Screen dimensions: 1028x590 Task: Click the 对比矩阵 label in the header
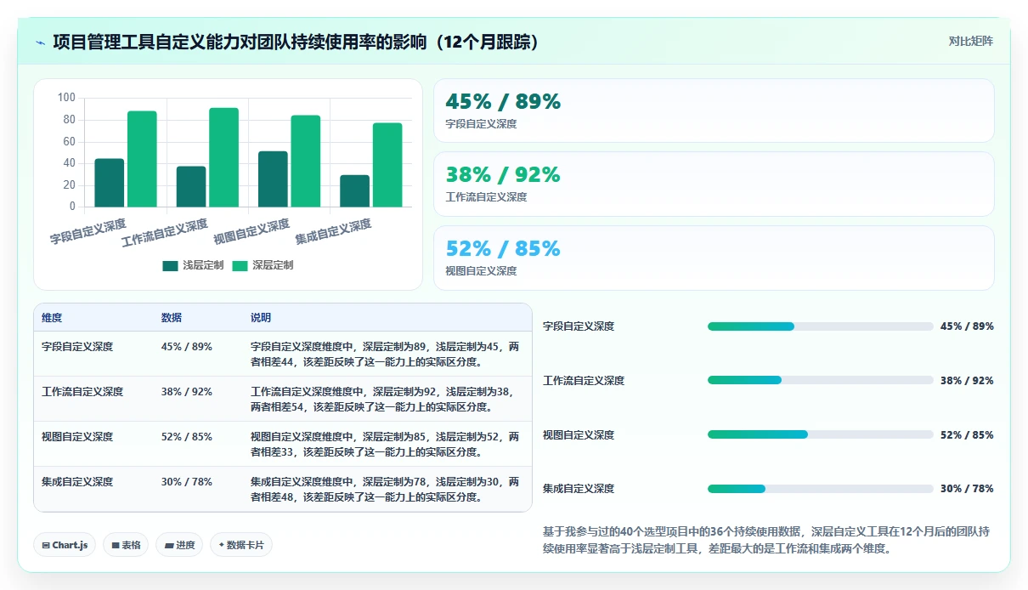point(970,41)
